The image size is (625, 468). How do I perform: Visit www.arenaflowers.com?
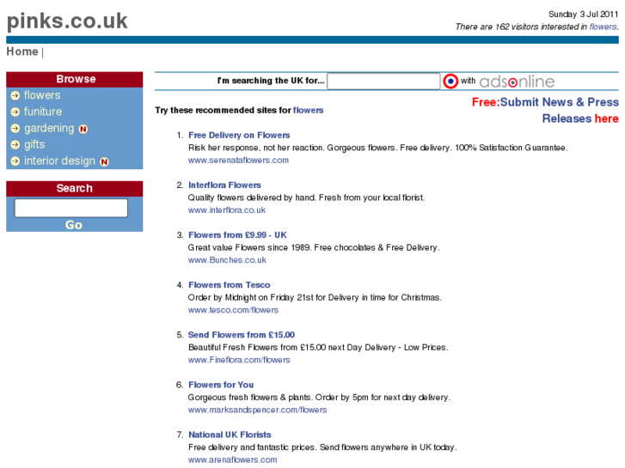(232, 459)
